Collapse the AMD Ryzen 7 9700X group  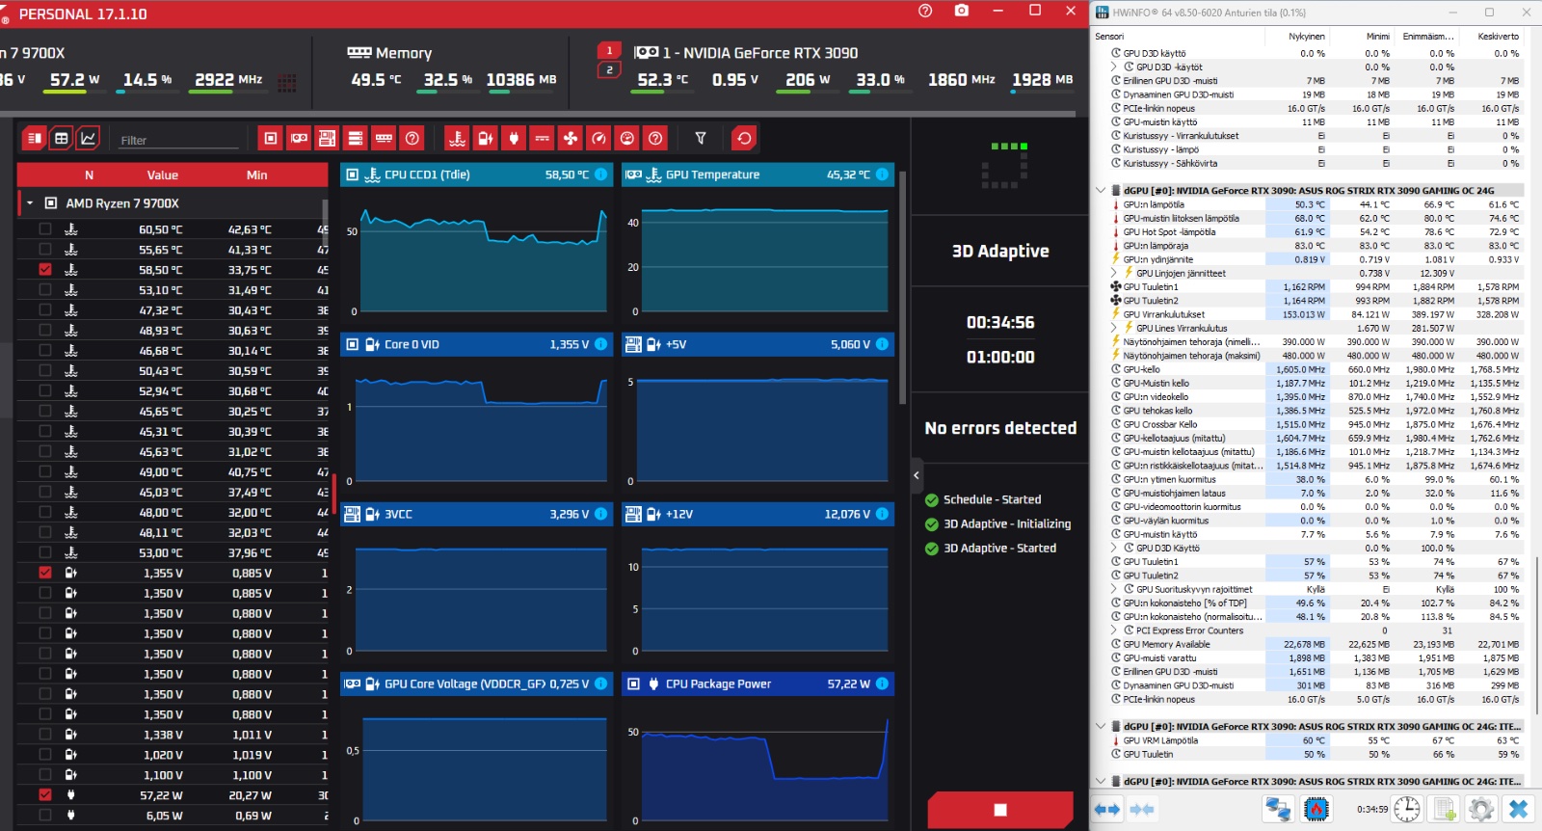click(30, 203)
